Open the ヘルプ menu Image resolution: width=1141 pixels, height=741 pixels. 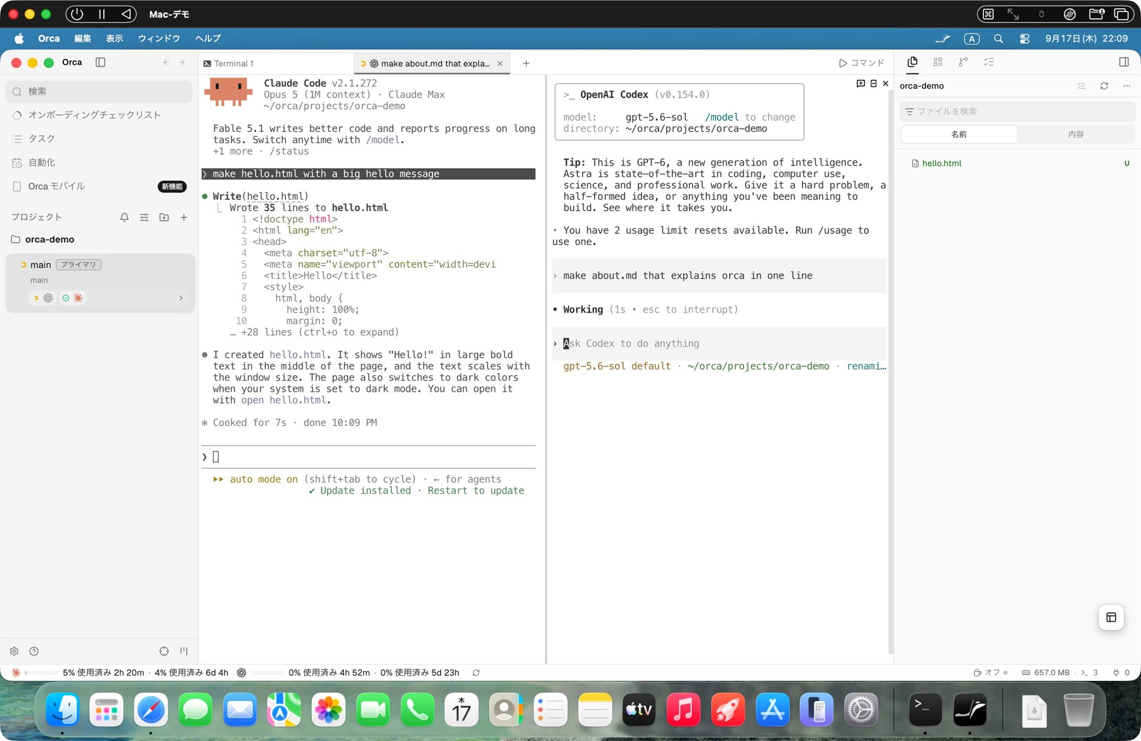coord(208,39)
